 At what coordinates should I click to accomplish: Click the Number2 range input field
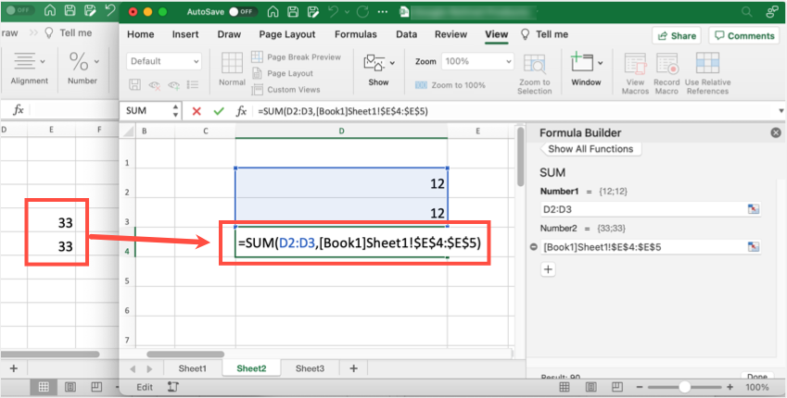pyautogui.click(x=643, y=247)
